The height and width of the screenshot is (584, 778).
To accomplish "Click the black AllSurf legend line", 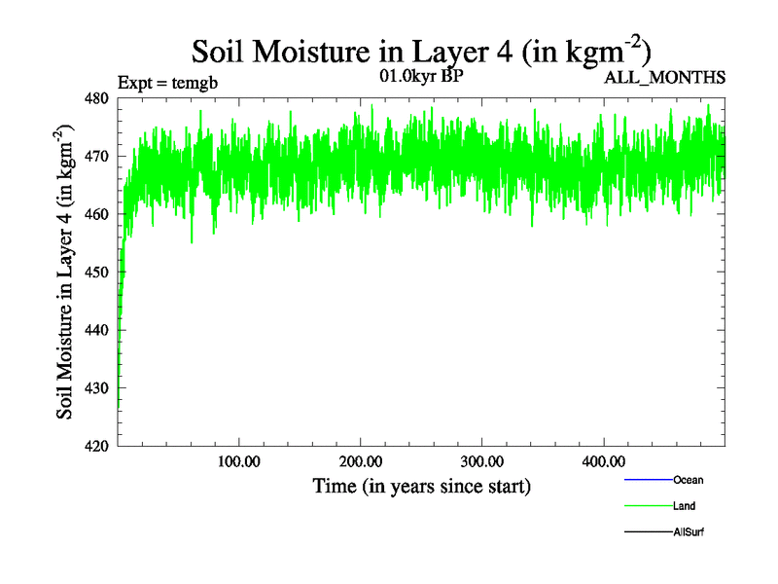I will [647, 532].
